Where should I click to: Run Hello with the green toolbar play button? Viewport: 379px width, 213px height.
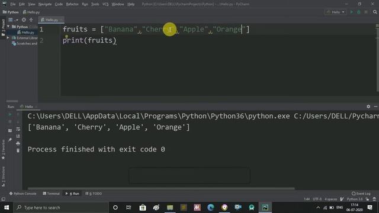point(352,12)
